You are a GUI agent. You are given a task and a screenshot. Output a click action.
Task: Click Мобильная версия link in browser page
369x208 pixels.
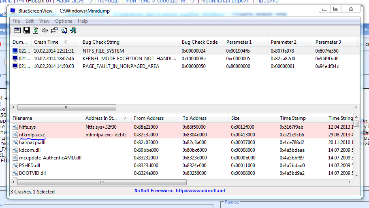point(225,1)
